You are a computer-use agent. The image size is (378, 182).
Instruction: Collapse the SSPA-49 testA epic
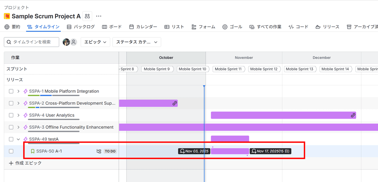coord(18,139)
